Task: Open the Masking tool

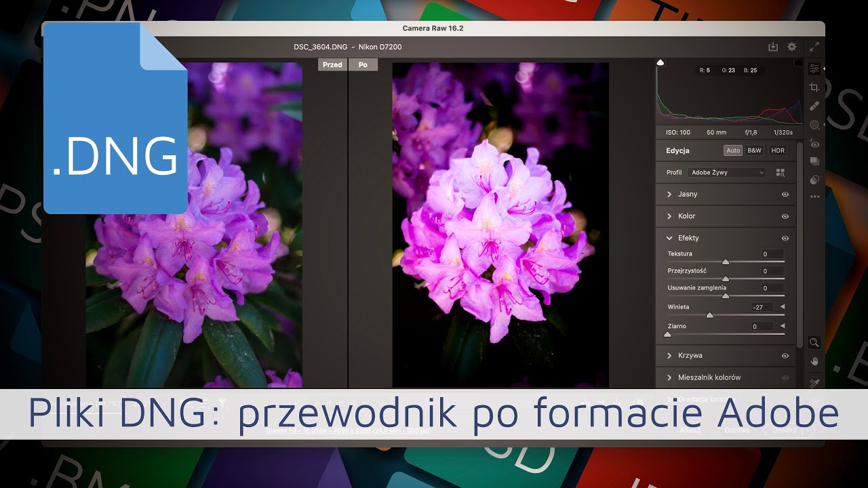Action: [x=814, y=125]
